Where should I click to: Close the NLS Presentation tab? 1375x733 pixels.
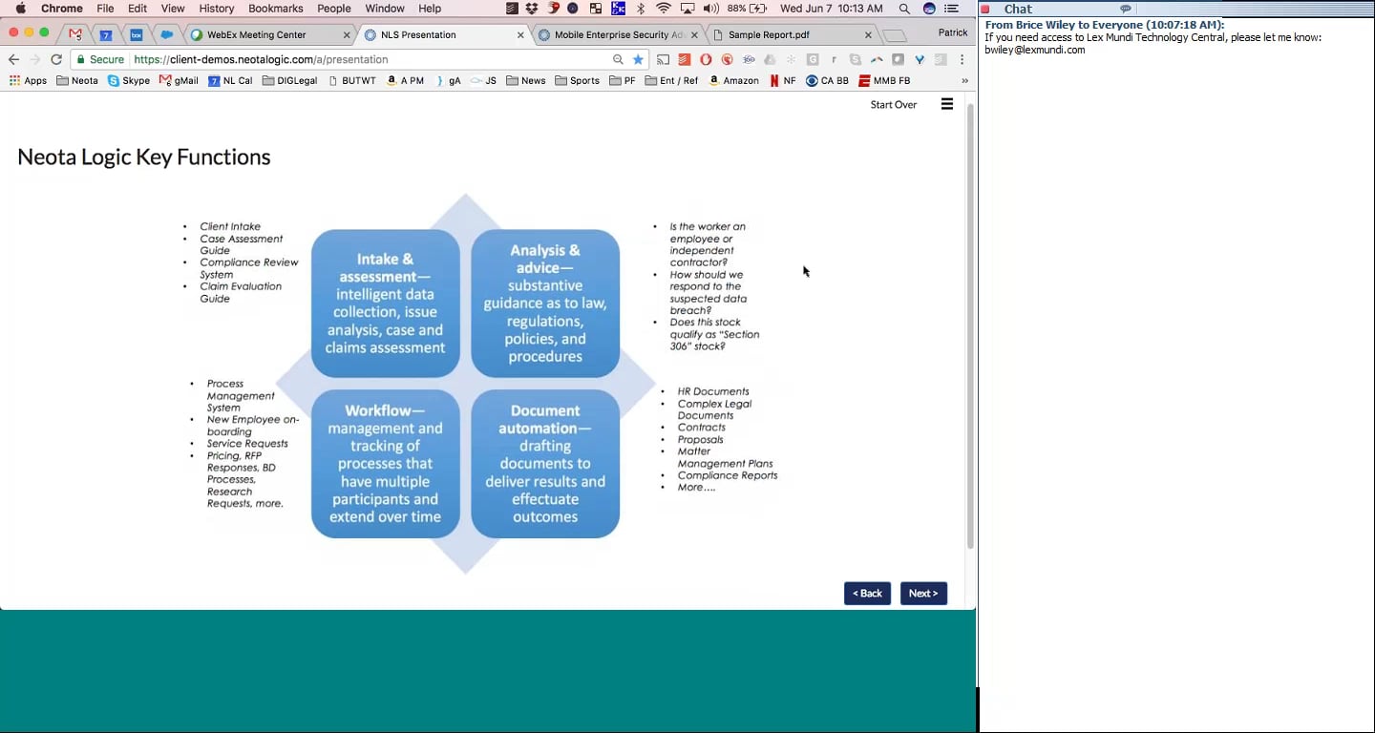(520, 35)
